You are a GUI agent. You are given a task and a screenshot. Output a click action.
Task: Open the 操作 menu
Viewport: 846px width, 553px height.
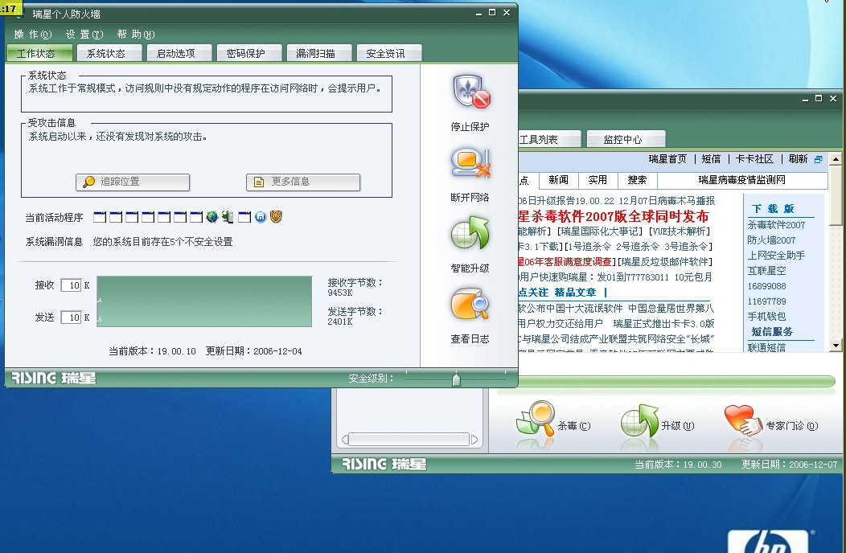pos(33,35)
